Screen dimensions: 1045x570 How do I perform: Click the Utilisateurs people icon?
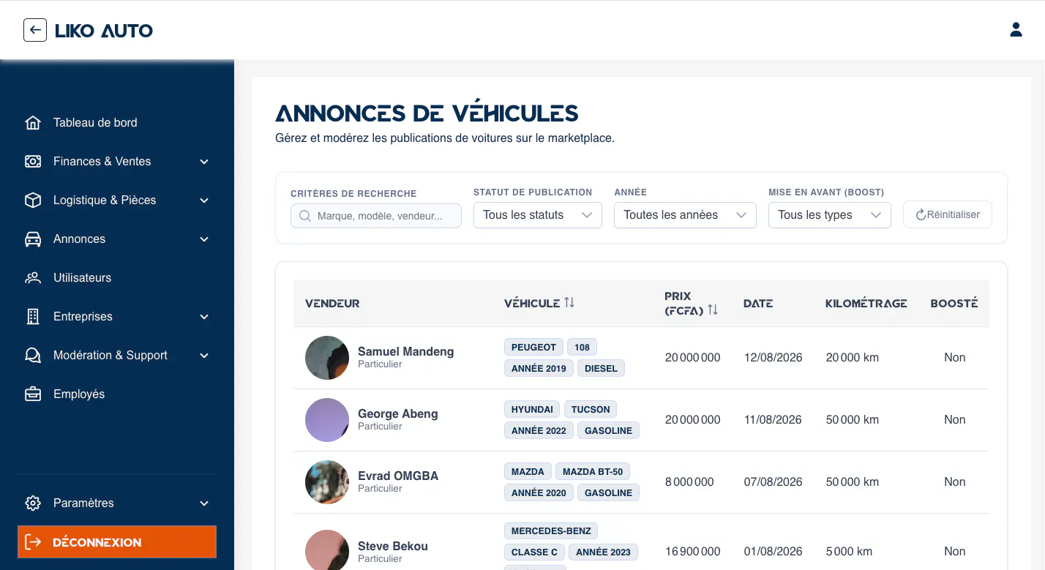(x=33, y=278)
